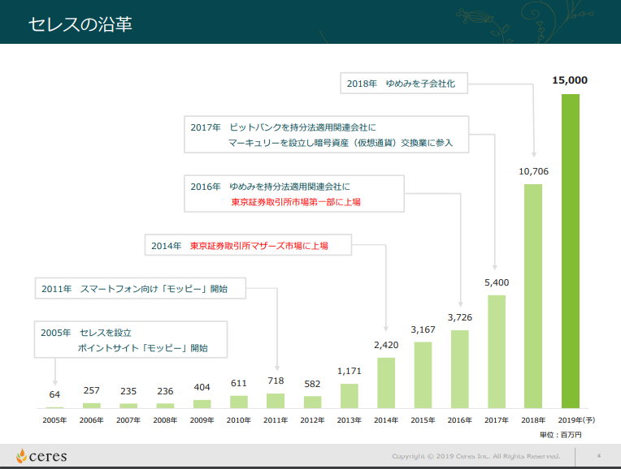The height and width of the screenshot is (469, 621).
Task: Click the マーキュリーを設立し暗号資産 line
Action: (x=341, y=143)
